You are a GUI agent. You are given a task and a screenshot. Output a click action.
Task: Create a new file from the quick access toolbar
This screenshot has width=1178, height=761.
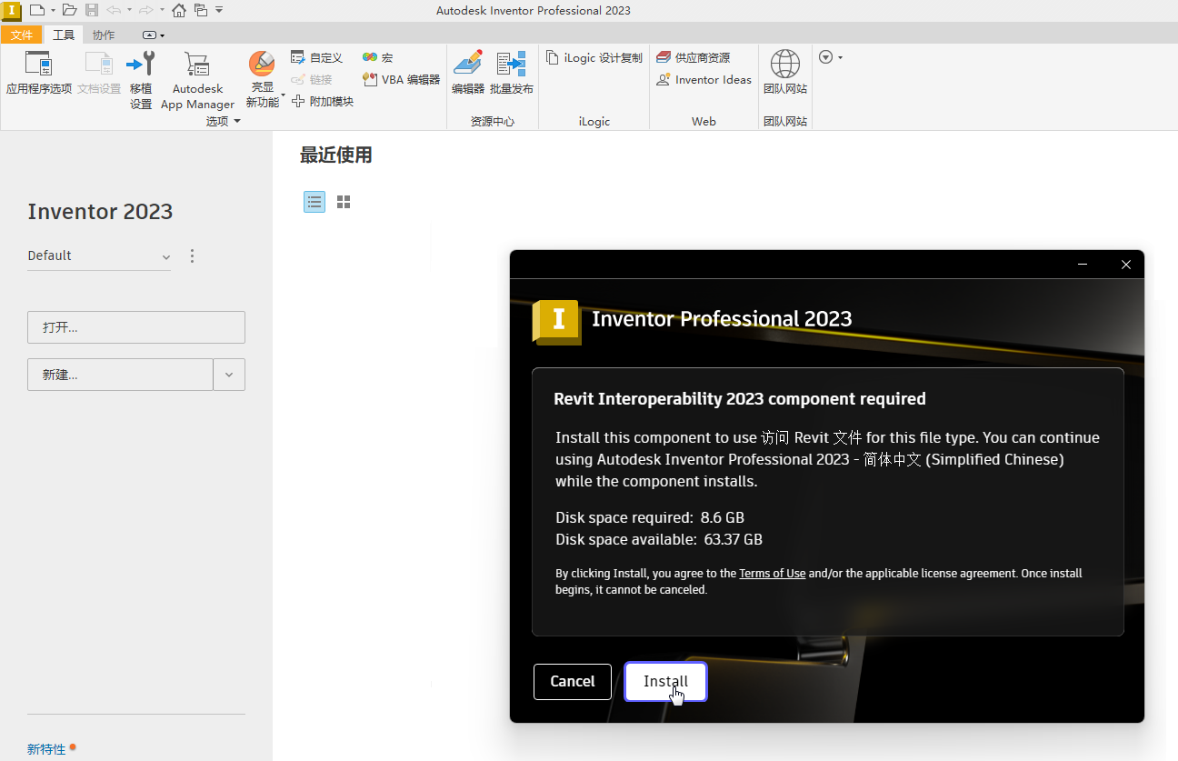tap(36, 10)
